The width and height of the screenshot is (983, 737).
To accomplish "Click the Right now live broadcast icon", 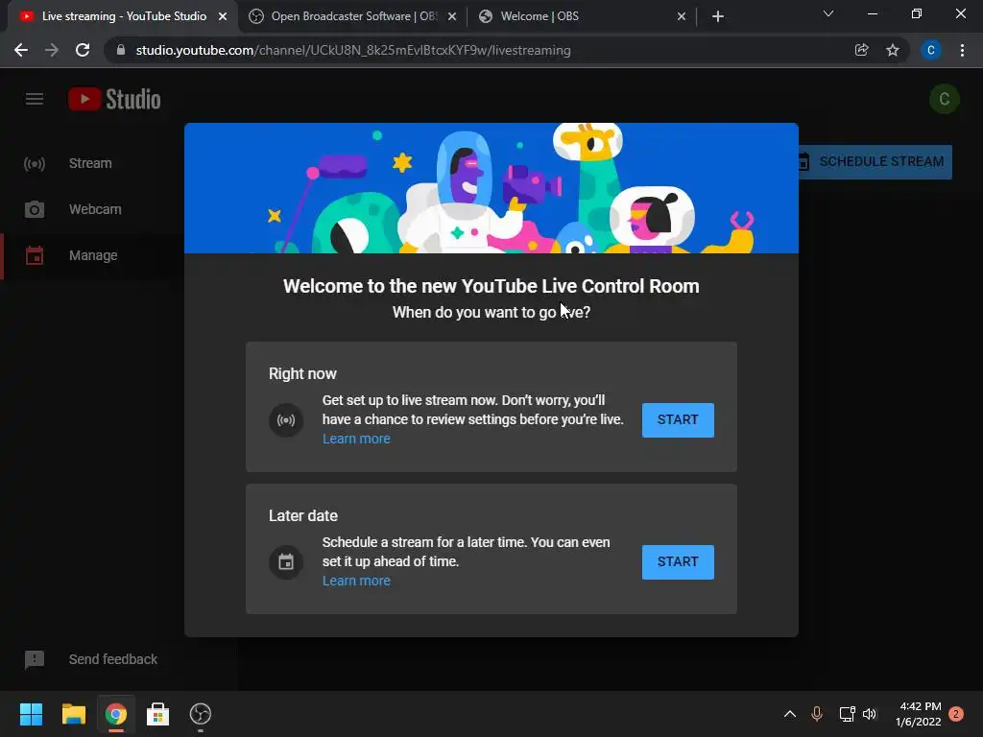I will tap(286, 420).
